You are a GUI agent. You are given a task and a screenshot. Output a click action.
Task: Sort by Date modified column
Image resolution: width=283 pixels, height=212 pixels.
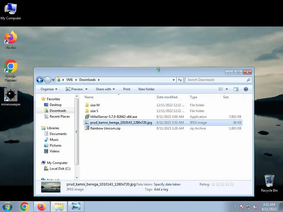[171, 97]
